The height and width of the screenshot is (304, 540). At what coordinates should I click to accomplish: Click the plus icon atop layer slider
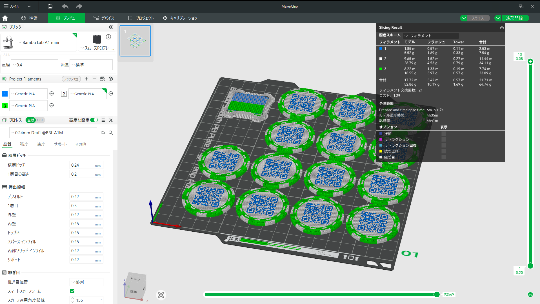tap(530, 61)
